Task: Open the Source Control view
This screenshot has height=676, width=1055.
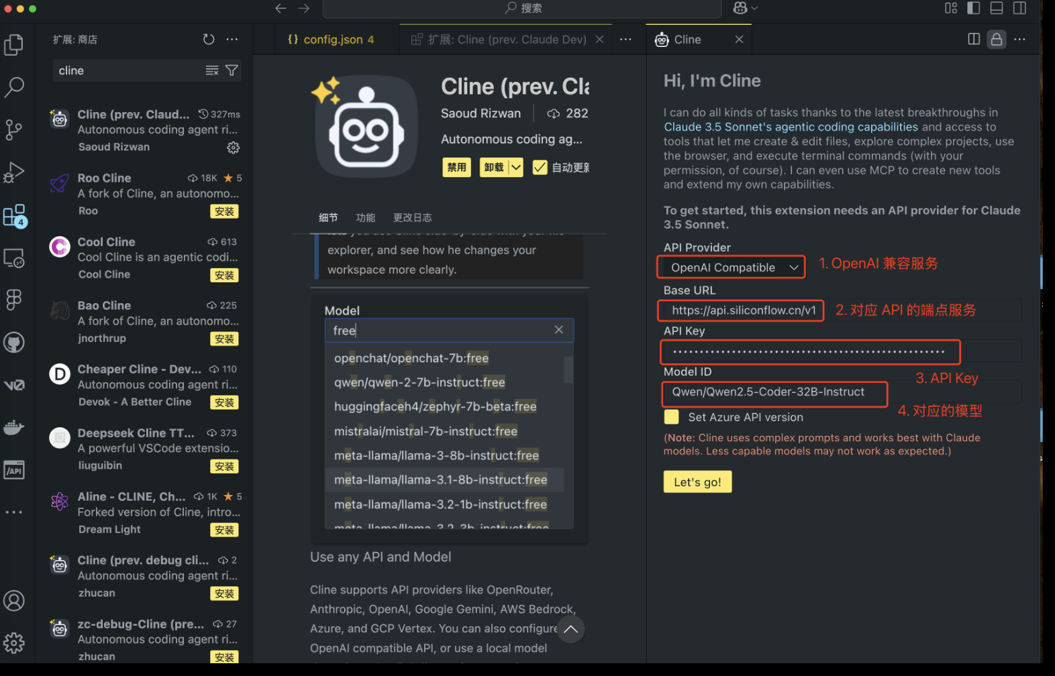Action: (x=14, y=129)
